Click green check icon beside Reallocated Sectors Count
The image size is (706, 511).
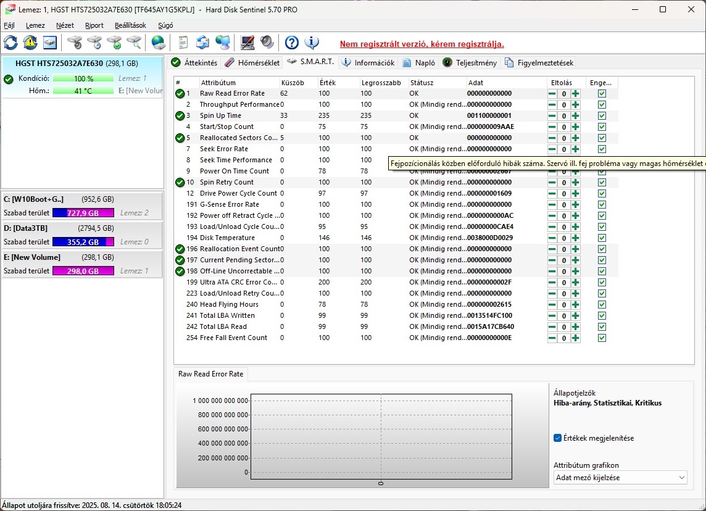[180, 138]
